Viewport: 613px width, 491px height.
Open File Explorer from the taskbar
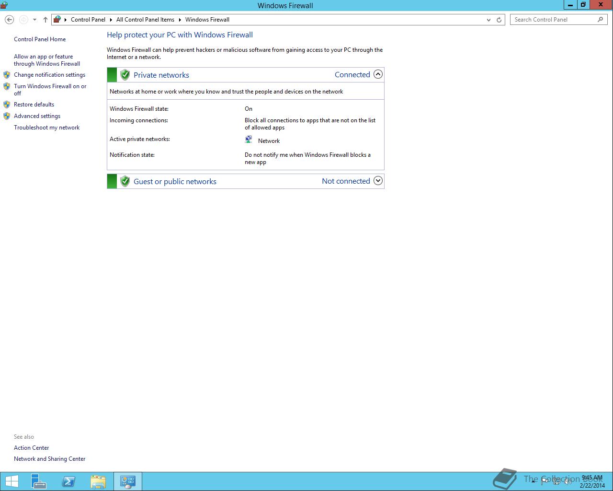tap(98, 481)
